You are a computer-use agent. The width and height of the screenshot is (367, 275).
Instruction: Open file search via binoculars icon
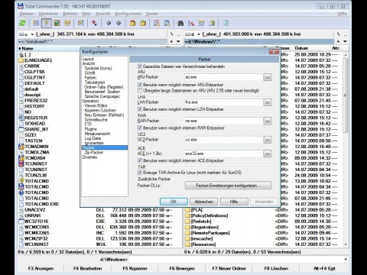pos(180,23)
